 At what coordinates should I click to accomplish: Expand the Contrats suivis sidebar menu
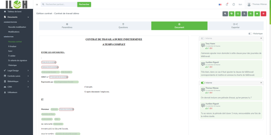pos(16,76)
